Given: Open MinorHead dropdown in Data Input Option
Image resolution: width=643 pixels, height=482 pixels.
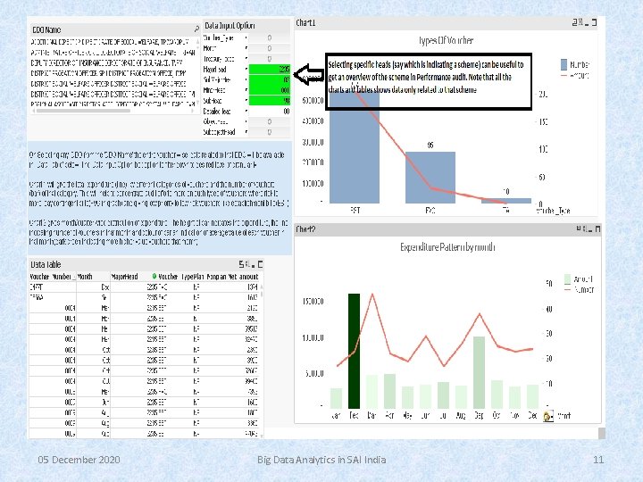Looking at the screenshot, I should coord(246,90).
